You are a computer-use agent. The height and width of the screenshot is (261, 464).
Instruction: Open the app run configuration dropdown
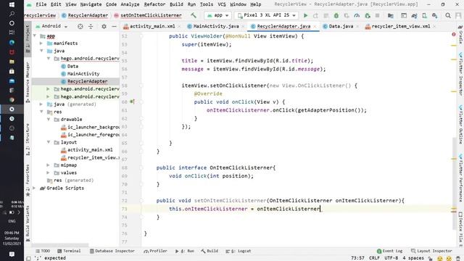(217, 15)
